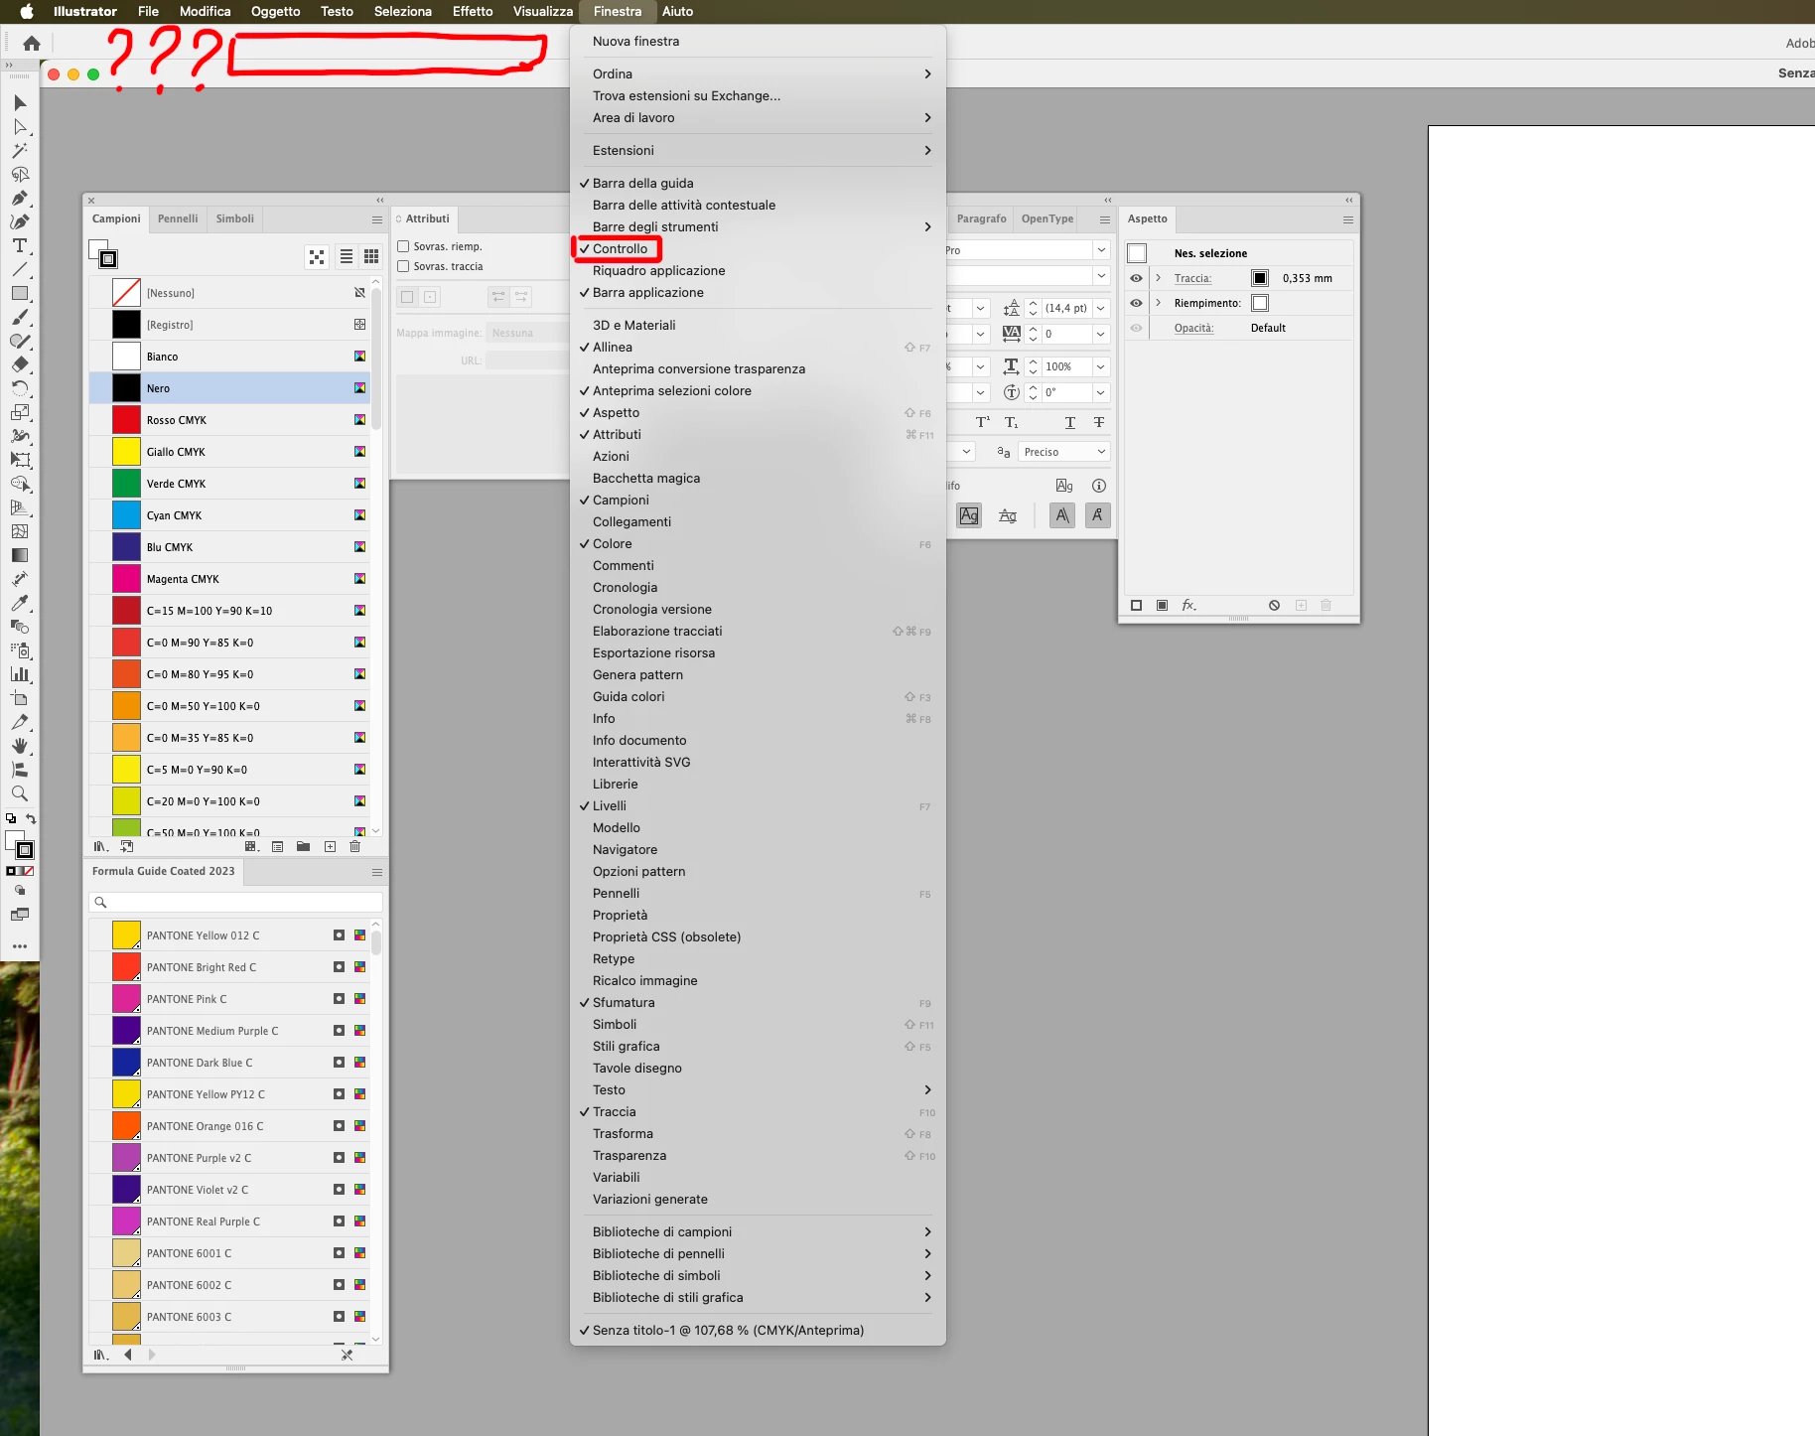1815x1436 pixels.
Task: Open Edit toolbar three dots
Action: [x=20, y=946]
